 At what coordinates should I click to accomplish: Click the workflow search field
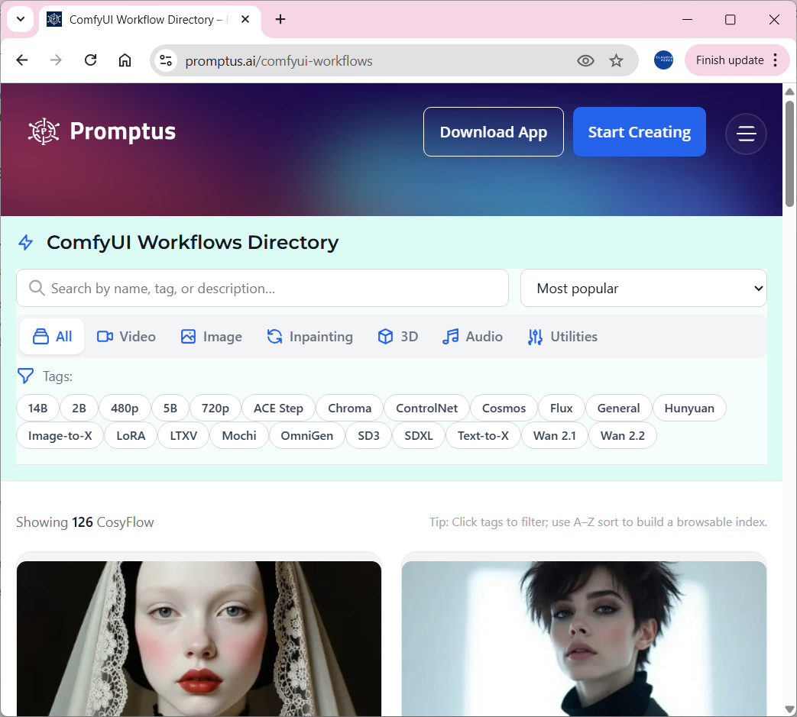(262, 288)
